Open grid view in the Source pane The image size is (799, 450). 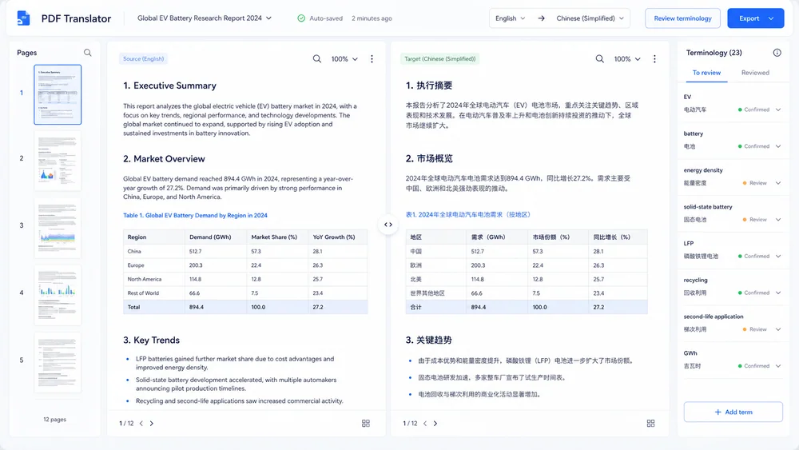(x=366, y=424)
